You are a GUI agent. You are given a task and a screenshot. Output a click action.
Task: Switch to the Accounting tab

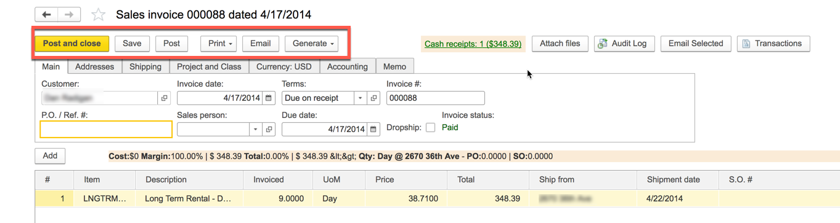348,66
